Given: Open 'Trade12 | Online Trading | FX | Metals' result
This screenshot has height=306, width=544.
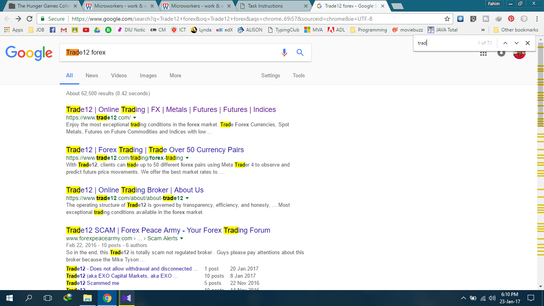Looking at the screenshot, I should [171, 110].
